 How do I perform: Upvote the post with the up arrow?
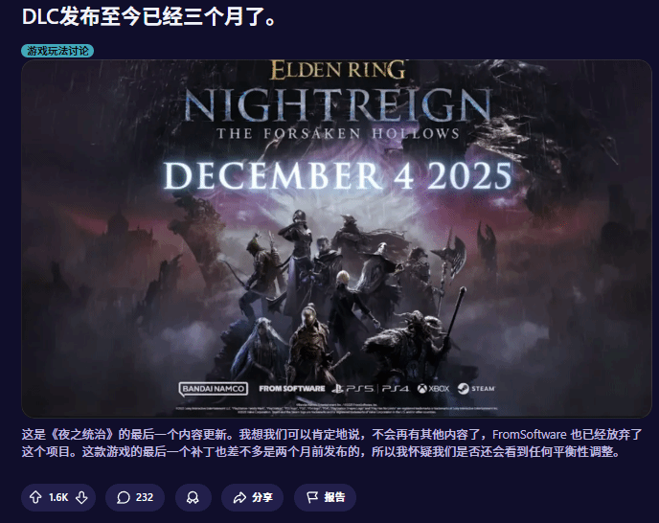tap(35, 497)
